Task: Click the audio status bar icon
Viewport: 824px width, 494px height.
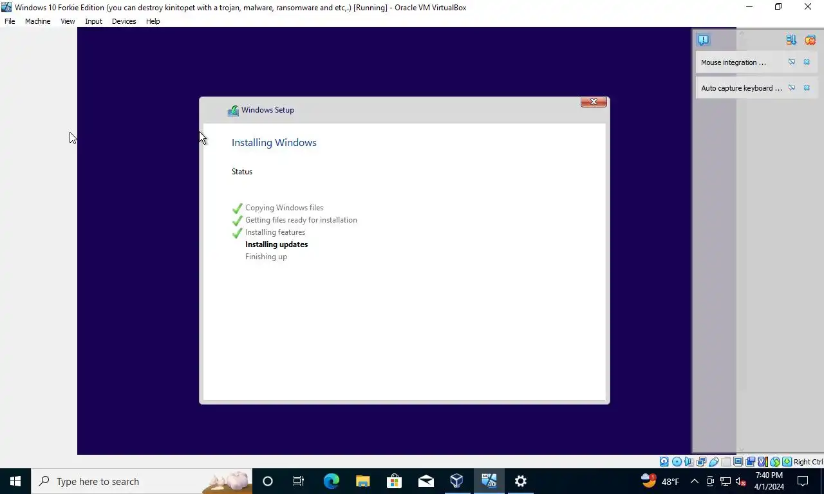Action: (689, 462)
